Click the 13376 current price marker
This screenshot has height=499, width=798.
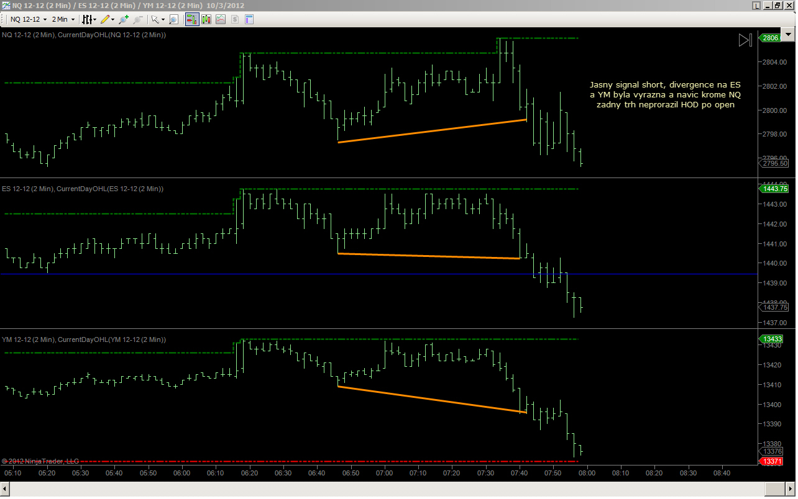(772, 451)
